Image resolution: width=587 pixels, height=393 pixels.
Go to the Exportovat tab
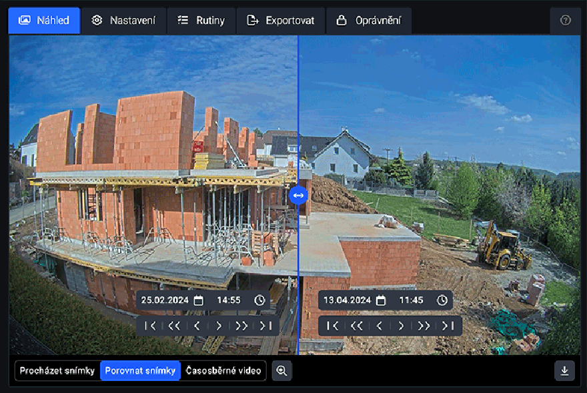pos(281,21)
